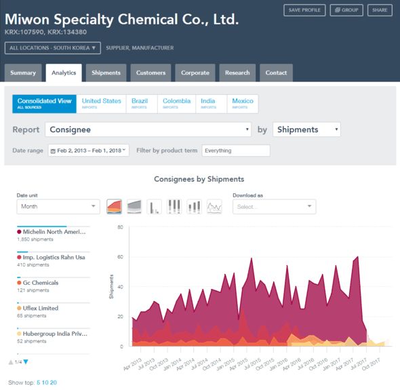The height and width of the screenshot is (390, 400).
Task: Click the company name heading
Action: click(121, 20)
